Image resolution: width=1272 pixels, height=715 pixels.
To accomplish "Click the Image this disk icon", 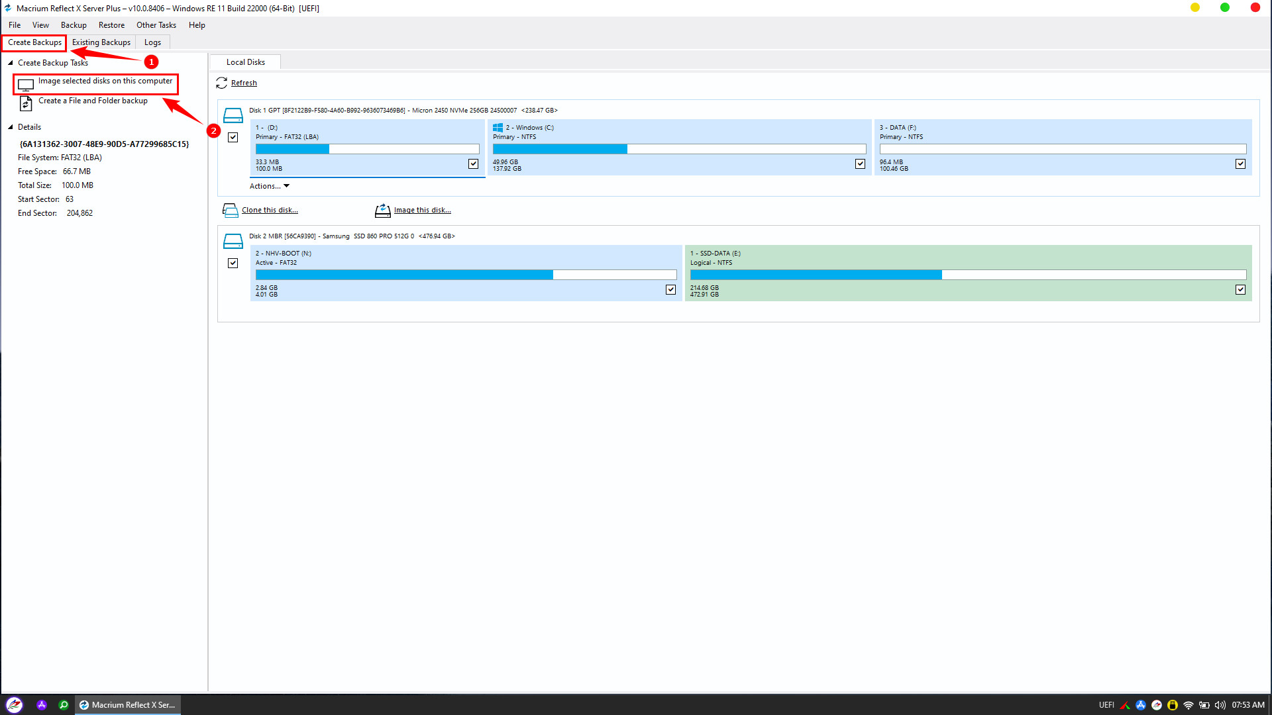I will click(382, 211).
